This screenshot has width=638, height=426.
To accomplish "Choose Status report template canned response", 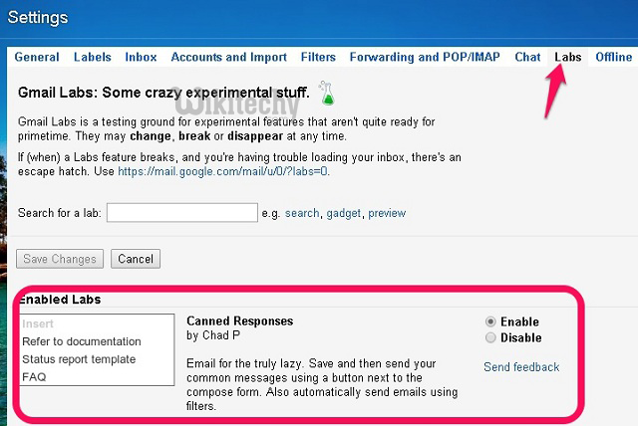I will pyautogui.click(x=79, y=359).
